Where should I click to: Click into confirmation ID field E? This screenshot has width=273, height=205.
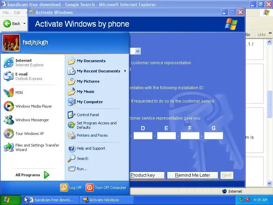(x=167, y=136)
